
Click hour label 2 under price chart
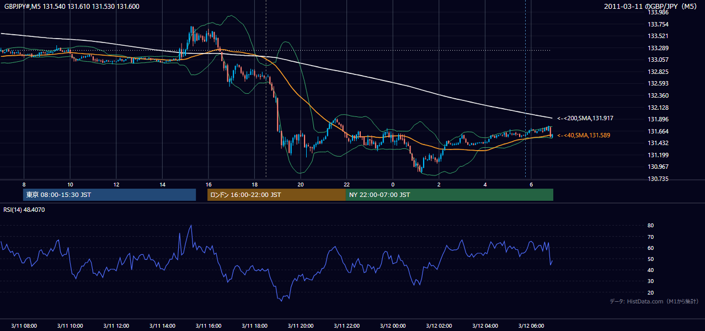[439, 184]
